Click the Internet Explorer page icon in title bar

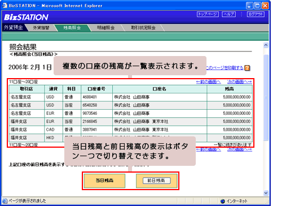pyautogui.click(x=5, y=6)
